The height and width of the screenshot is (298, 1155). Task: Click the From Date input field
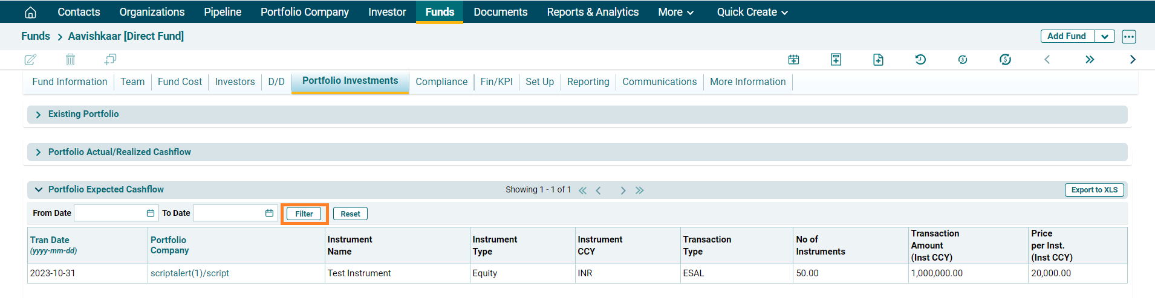(109, 213)
